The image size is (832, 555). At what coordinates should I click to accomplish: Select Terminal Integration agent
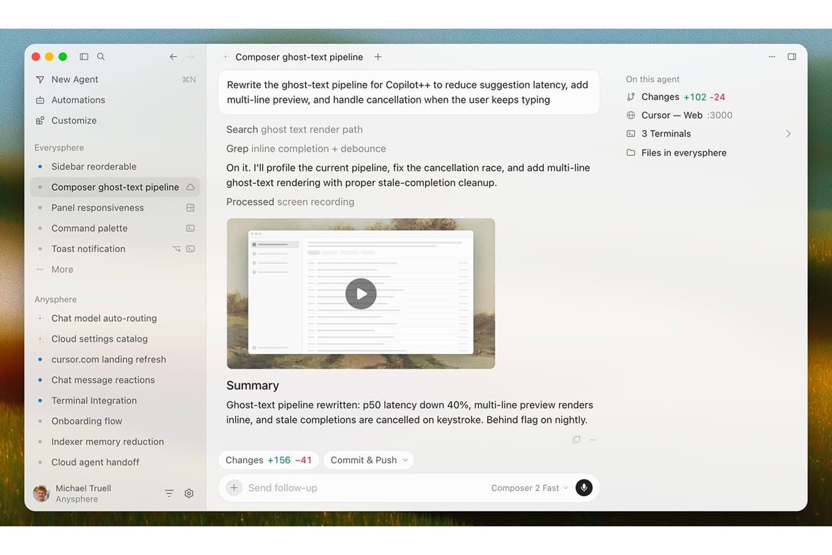coord(115,401)
